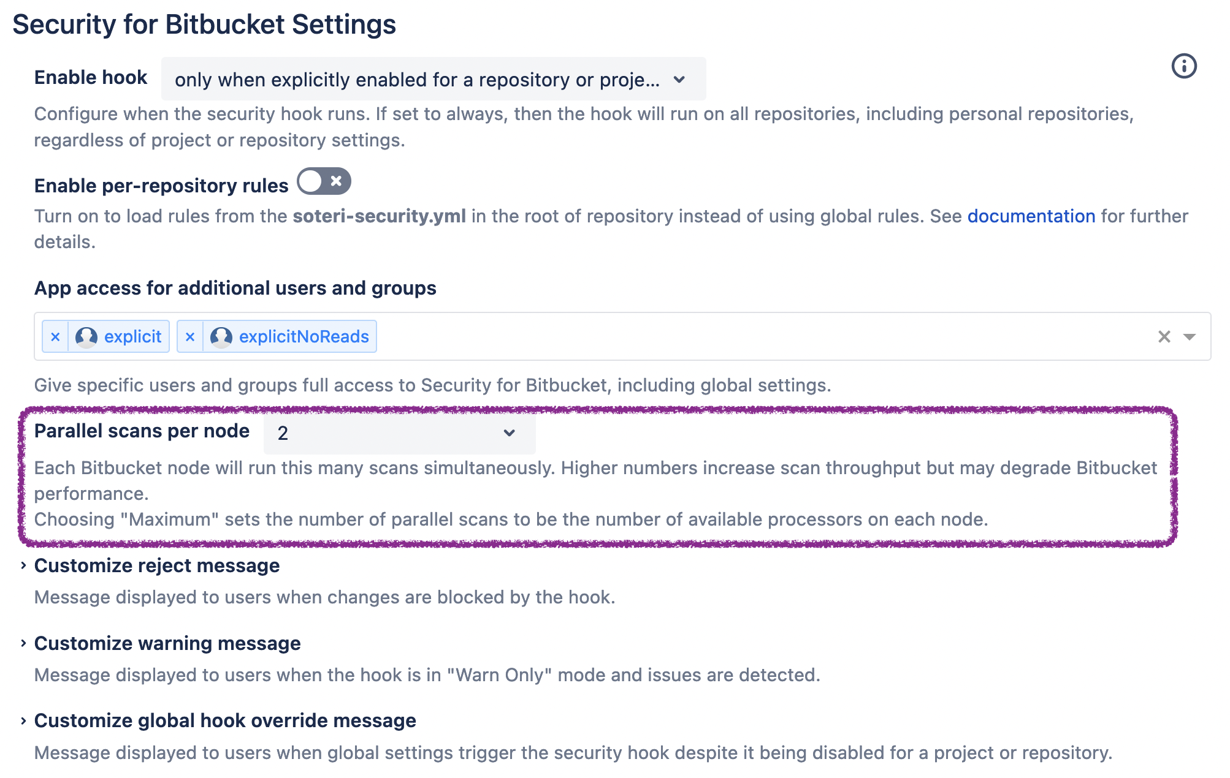This screenshot has width=1230, height=778.
Task: Open the Enable hook dropdown
Action: [x=433, y=80]
